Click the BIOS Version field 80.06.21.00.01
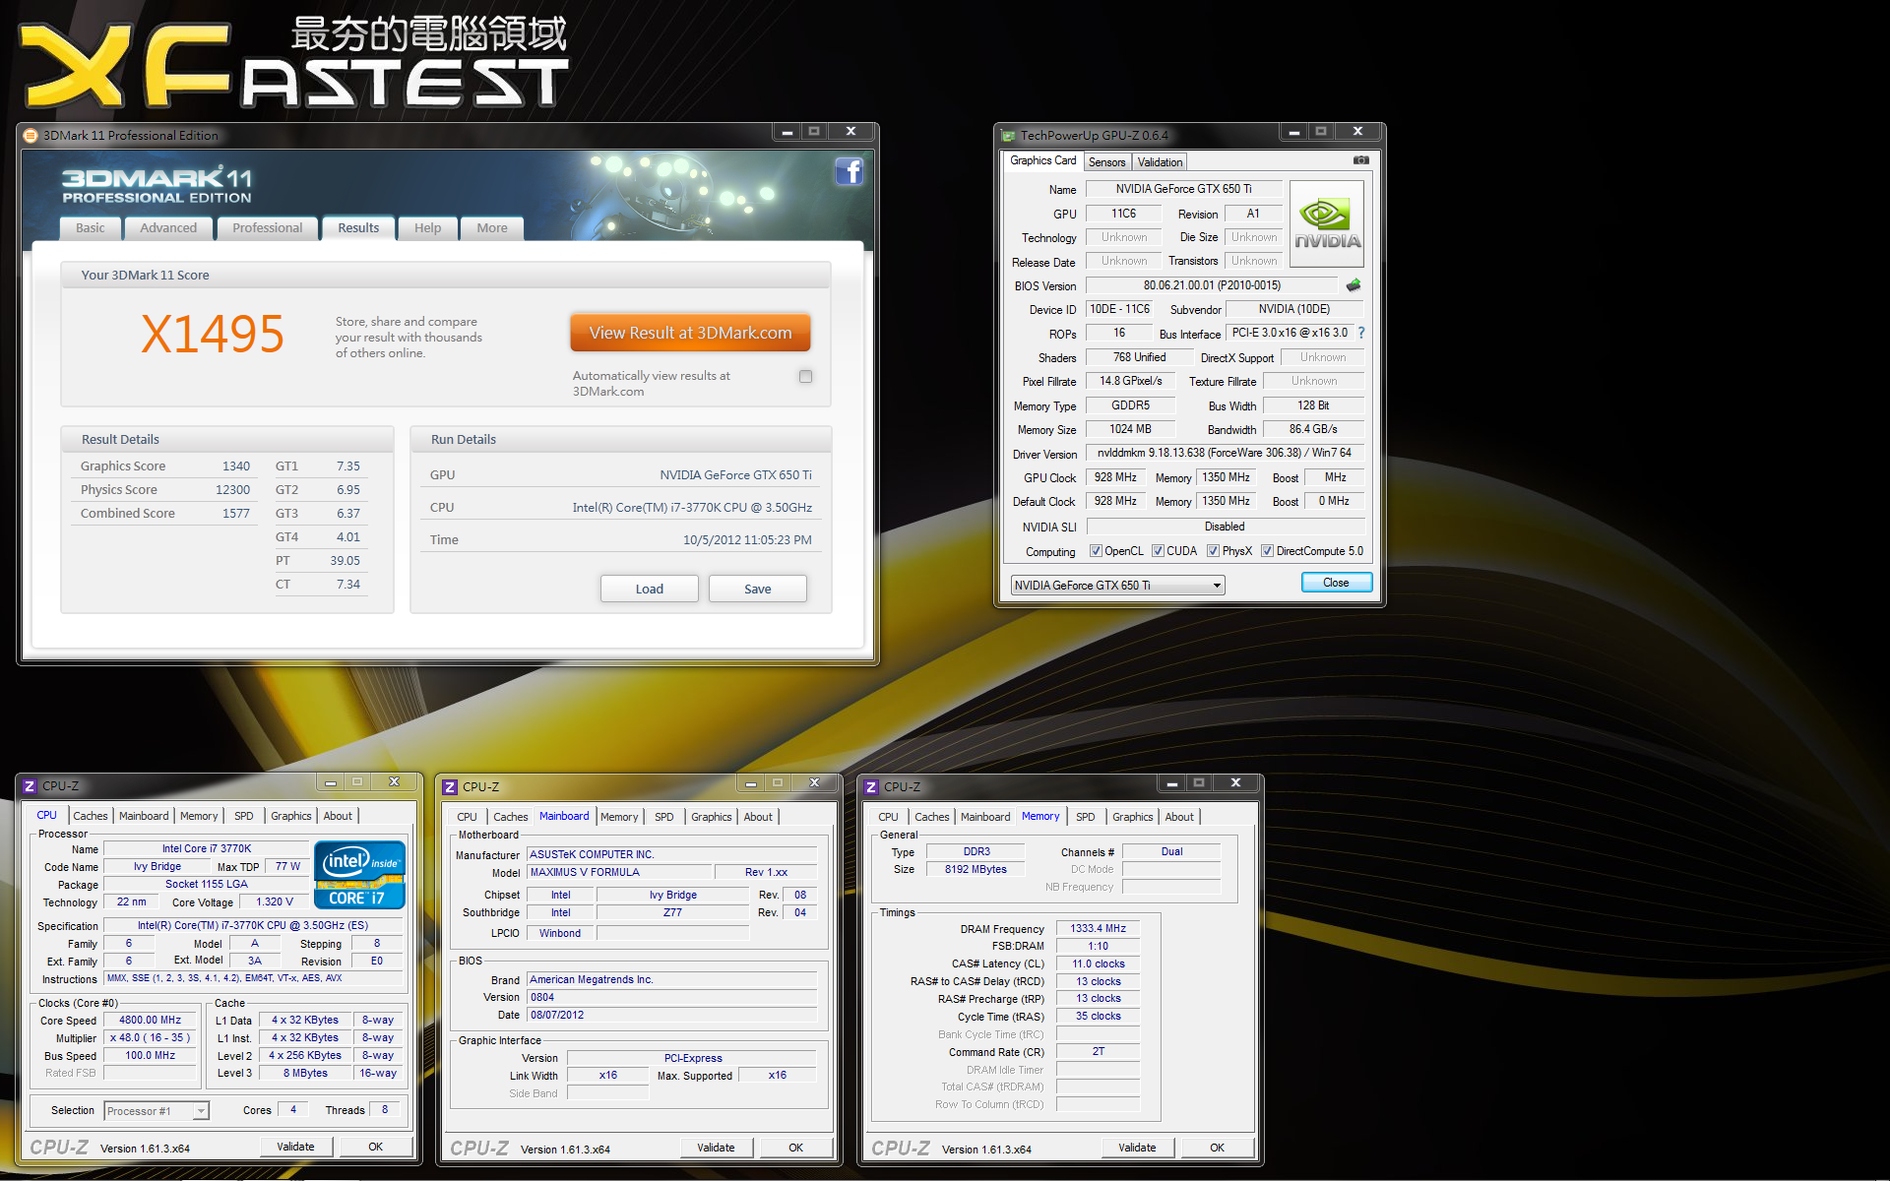 click(x=1212, y=285)
